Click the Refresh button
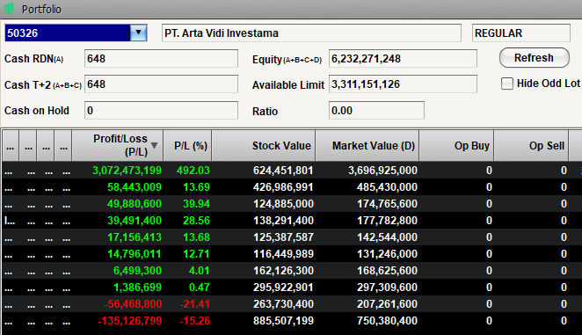The width and height of the screenshot is (582, 335). [535, 58]
